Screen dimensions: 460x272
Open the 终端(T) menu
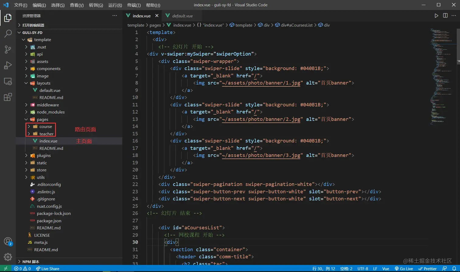click(134, 5)
